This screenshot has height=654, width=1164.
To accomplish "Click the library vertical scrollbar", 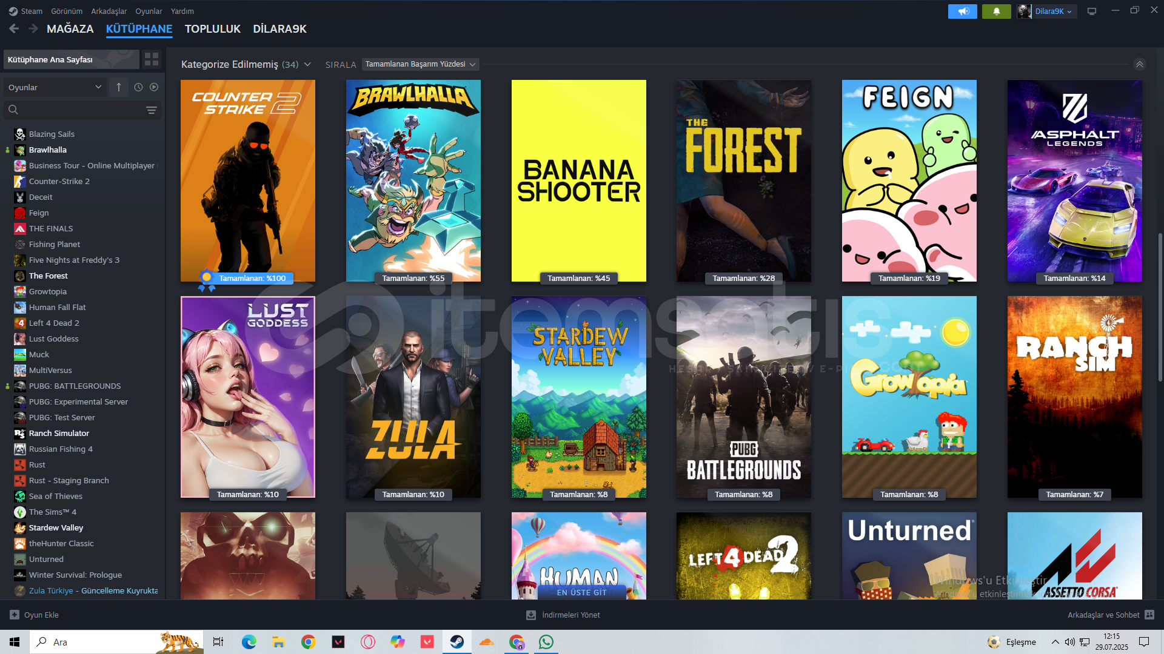I will click(x=1160, y=308).
